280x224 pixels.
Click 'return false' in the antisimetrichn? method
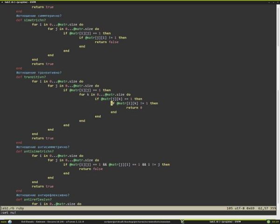[91, 169]
